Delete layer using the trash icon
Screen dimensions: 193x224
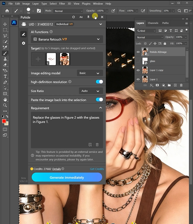point(181,85)
